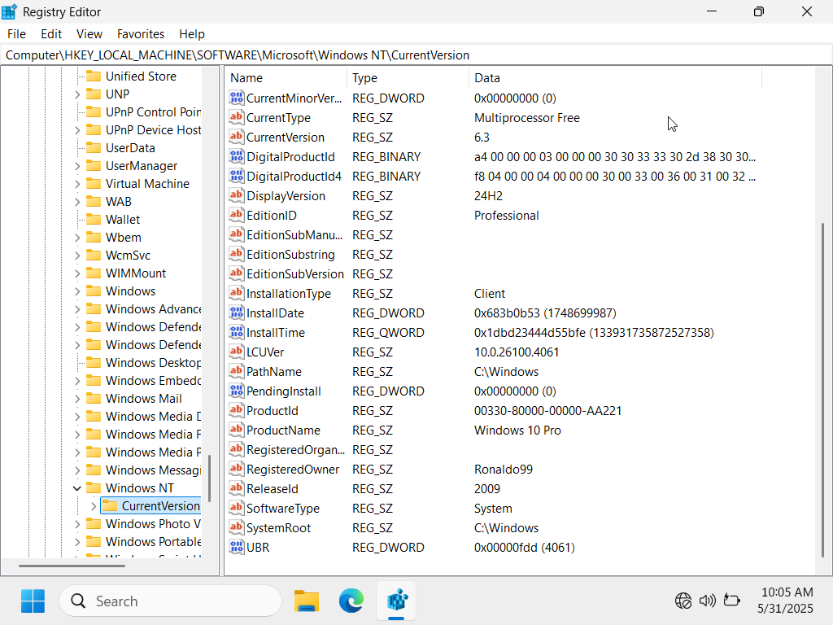Select the SystemRoot value name

(278, 528)
